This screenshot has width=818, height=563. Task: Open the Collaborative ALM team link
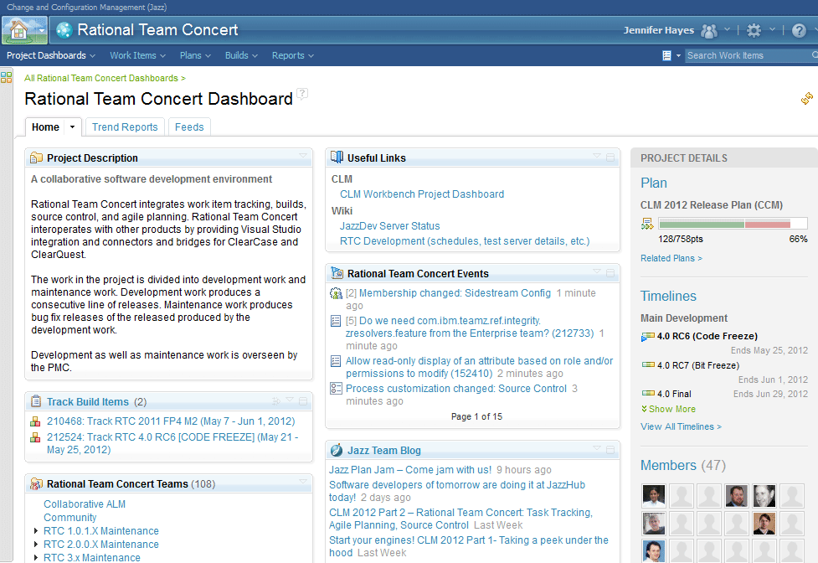pos(85,504)
